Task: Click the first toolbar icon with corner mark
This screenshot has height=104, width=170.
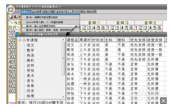Action: [11, 17]
